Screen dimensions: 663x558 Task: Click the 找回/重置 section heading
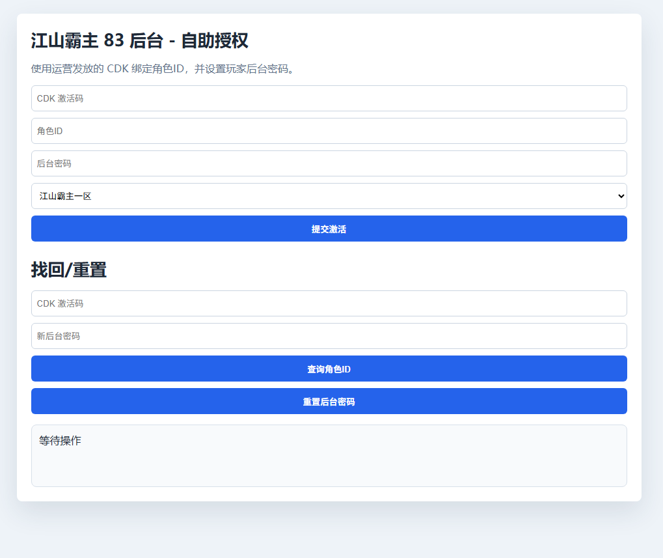point(68,270)
